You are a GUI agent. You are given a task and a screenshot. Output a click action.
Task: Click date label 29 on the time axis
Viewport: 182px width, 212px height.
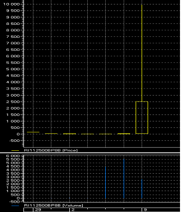[38, 210]
